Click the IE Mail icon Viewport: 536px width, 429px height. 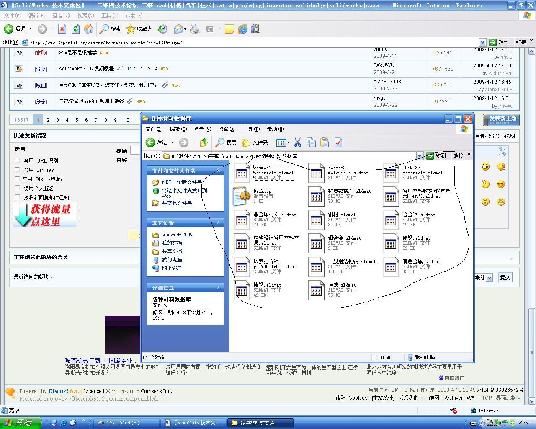click(178, 29)
